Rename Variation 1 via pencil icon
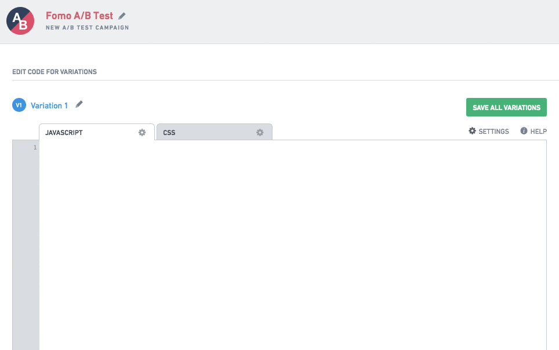The height and width of the screenshot is (350, 559). (x=79, y=104)
